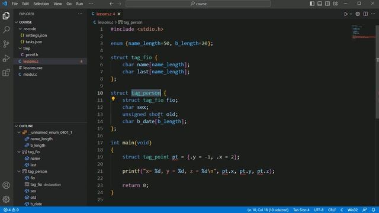Click Ln 10, Col 18 status item

(268, 210)
